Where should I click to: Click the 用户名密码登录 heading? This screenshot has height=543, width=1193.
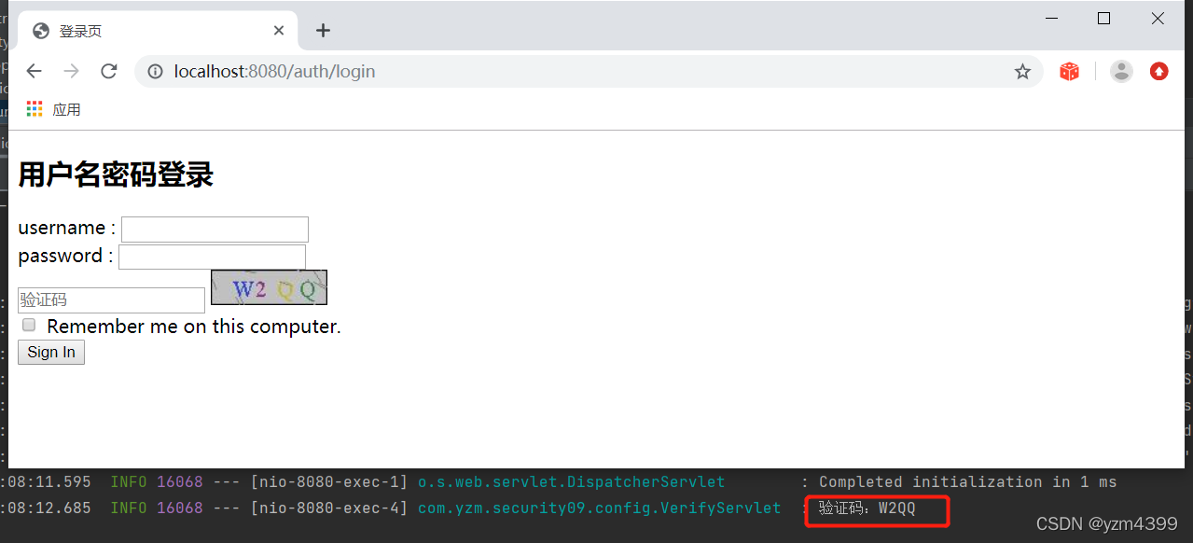[116, 174]
